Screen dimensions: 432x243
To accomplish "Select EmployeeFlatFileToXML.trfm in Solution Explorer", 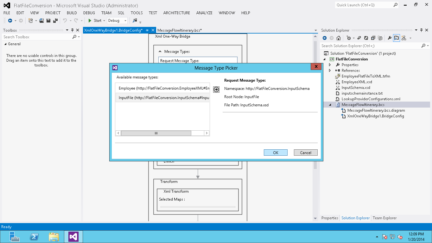I will point(366,76).
